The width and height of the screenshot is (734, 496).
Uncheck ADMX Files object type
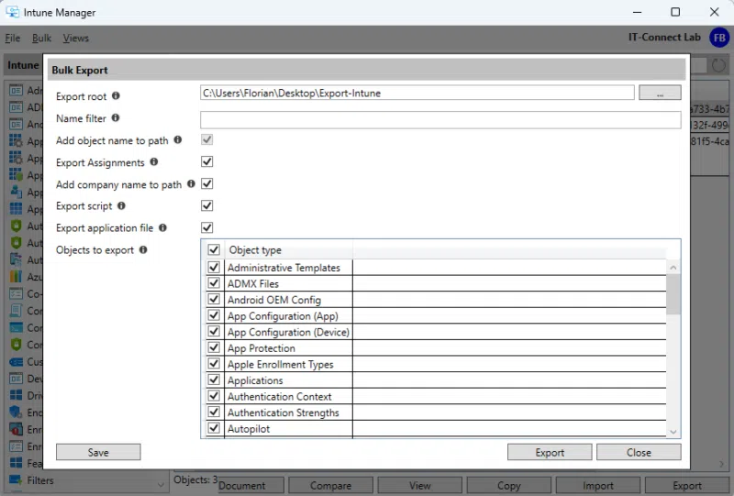[214, 283]
